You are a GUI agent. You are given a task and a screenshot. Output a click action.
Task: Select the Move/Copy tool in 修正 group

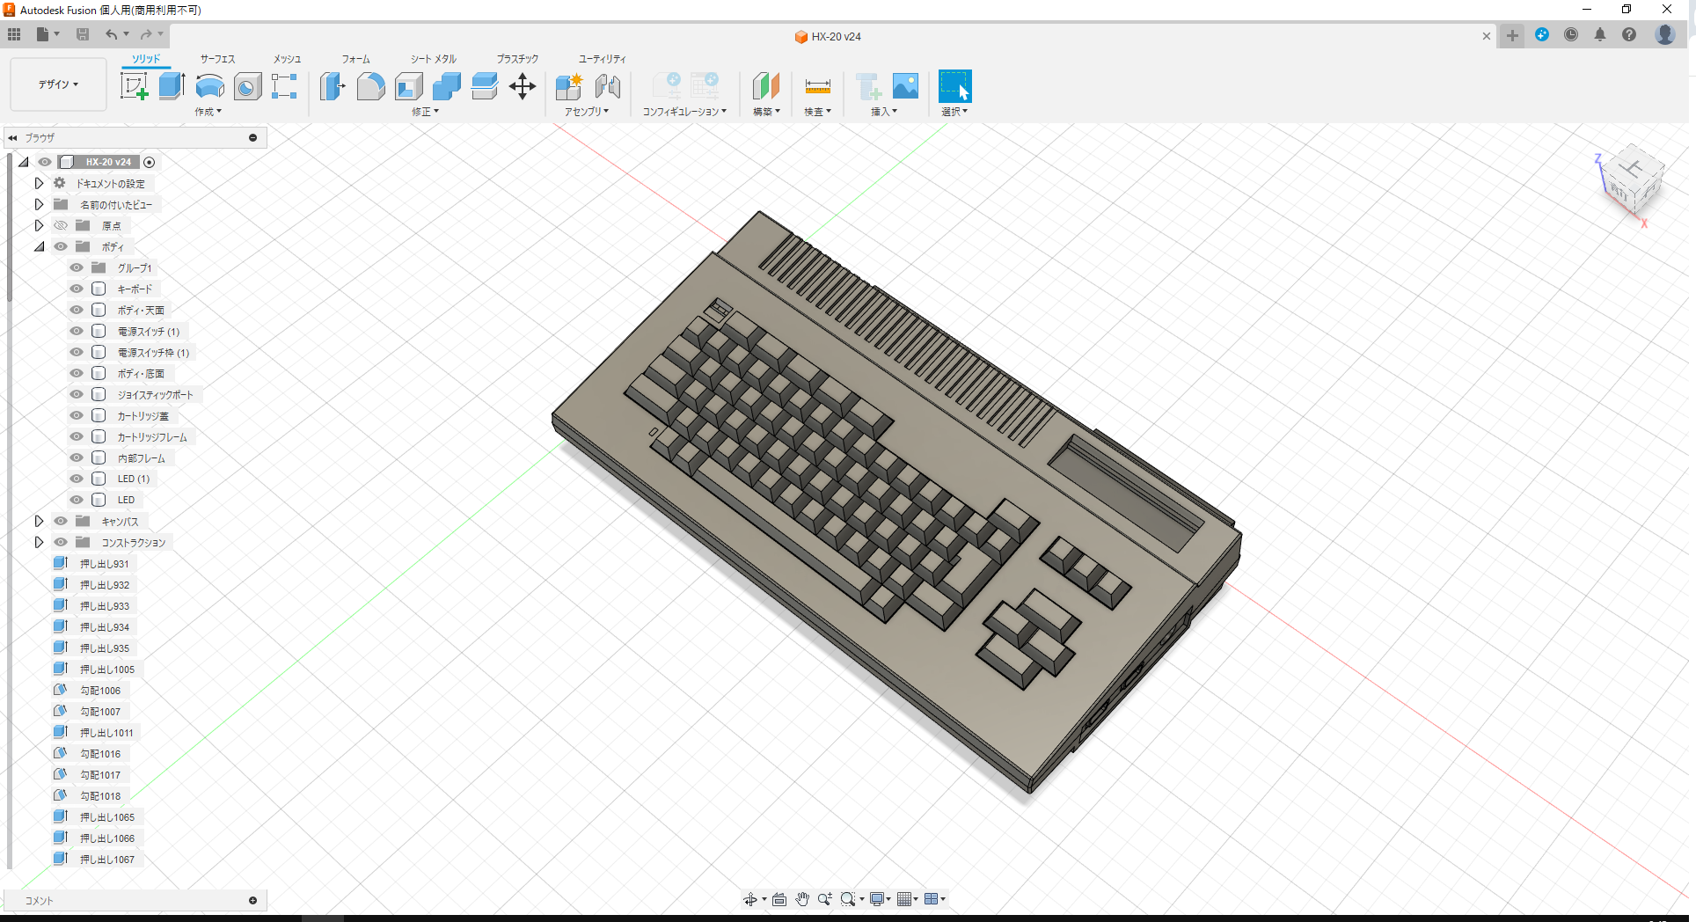point(522,85)
